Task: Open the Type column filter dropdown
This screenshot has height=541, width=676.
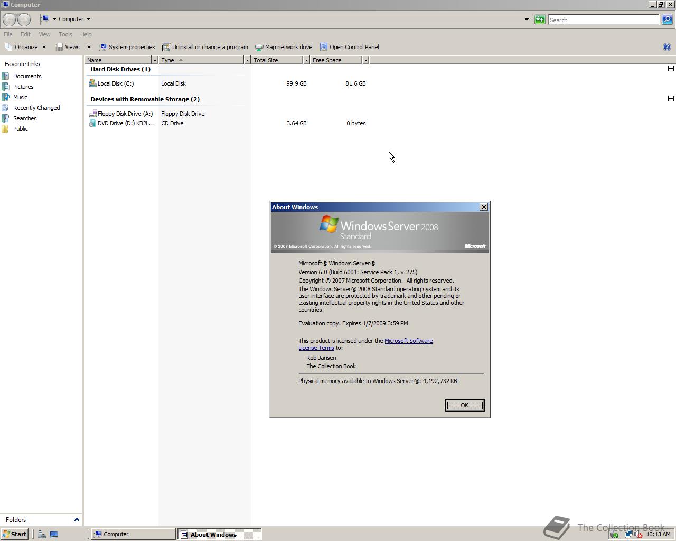Action: (247, 60)
